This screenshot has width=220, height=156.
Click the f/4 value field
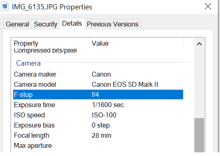tap(96, 94)
